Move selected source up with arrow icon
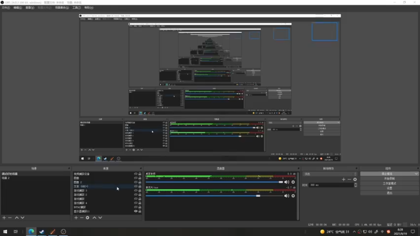420x236 pixels. (x=94, y=218)
